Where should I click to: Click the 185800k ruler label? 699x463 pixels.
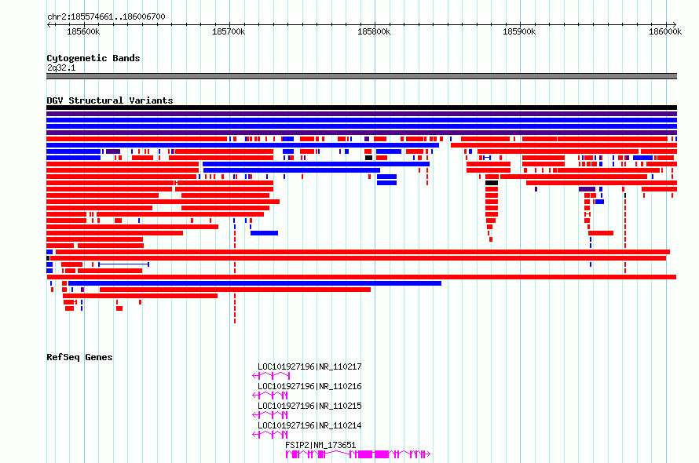374,31
